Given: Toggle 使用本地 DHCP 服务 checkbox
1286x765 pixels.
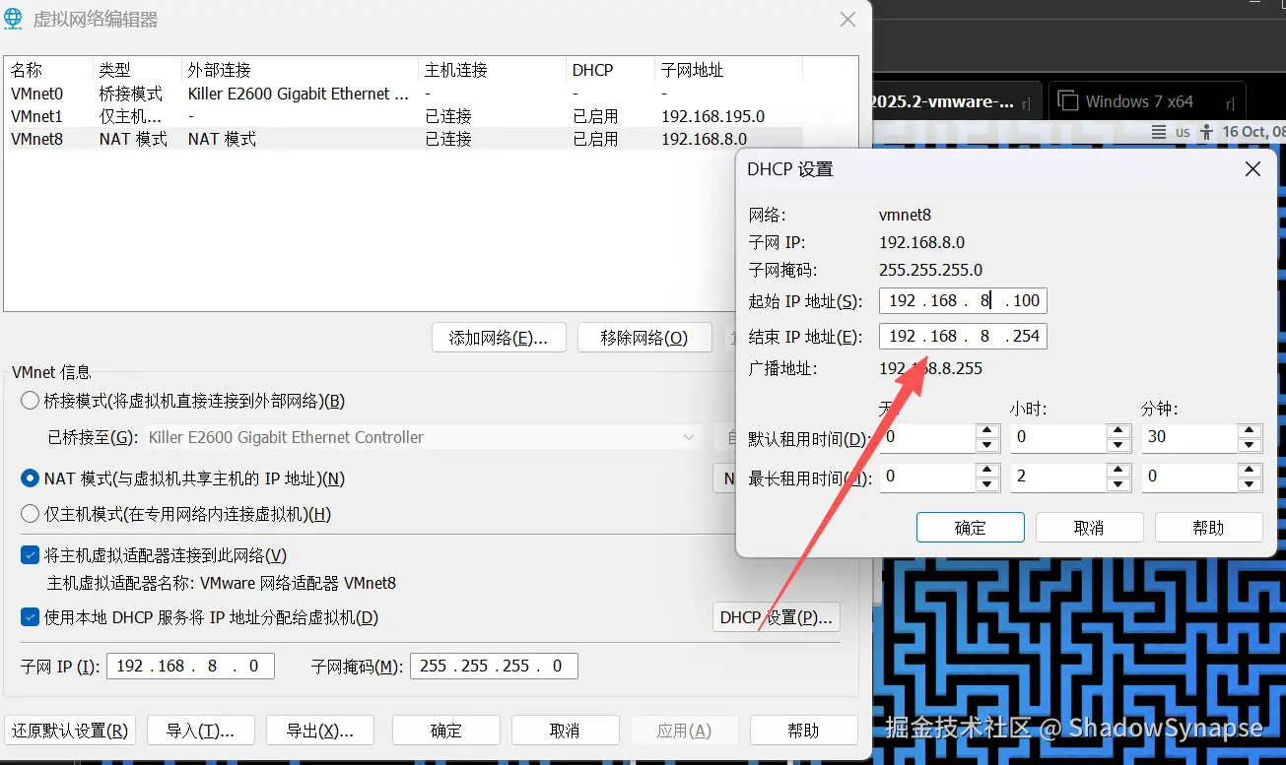Looking at the screenshot, I should pyautogui.click(x=31, y=617).
